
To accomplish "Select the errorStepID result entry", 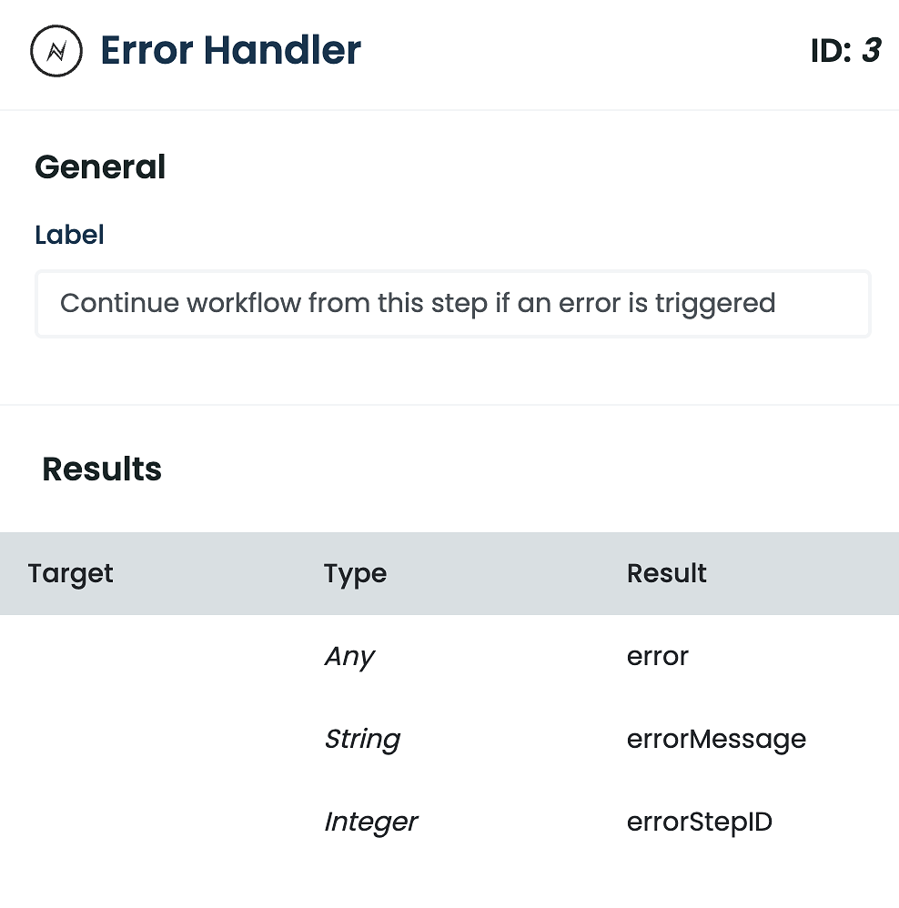I will [x=699, y=822].
